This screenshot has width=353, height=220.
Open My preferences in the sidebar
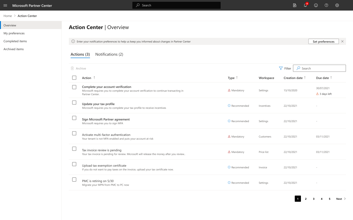coord(14,33)
